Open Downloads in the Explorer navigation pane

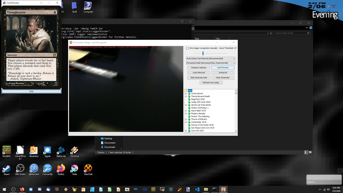pos(110,147)
